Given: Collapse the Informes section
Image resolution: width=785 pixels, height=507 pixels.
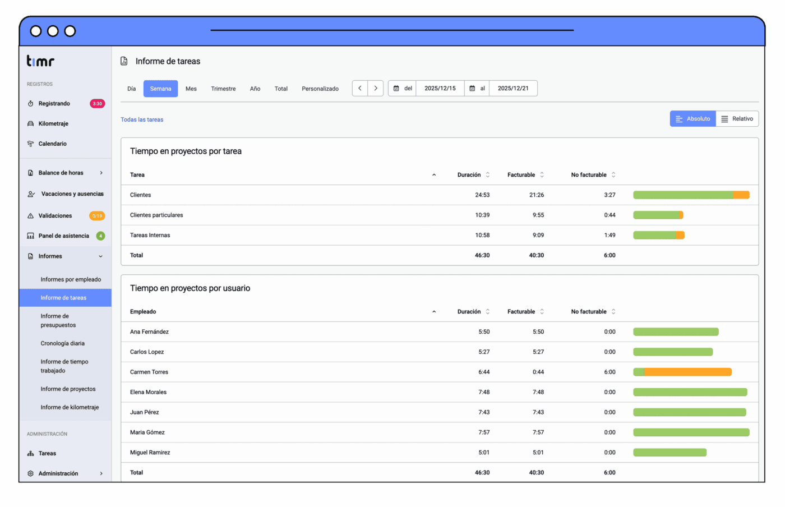Looking at the screenshot, I should click(x=101, y=257).
